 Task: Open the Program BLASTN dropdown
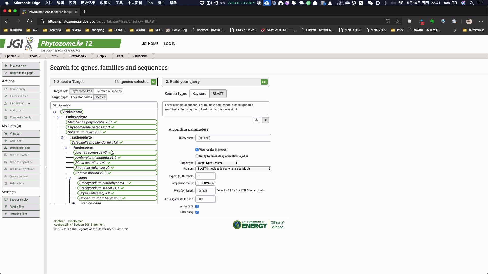point(233,169)
